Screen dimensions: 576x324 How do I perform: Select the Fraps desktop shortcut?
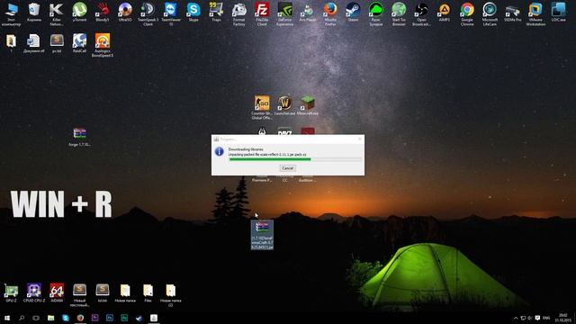tap(216, 12)
